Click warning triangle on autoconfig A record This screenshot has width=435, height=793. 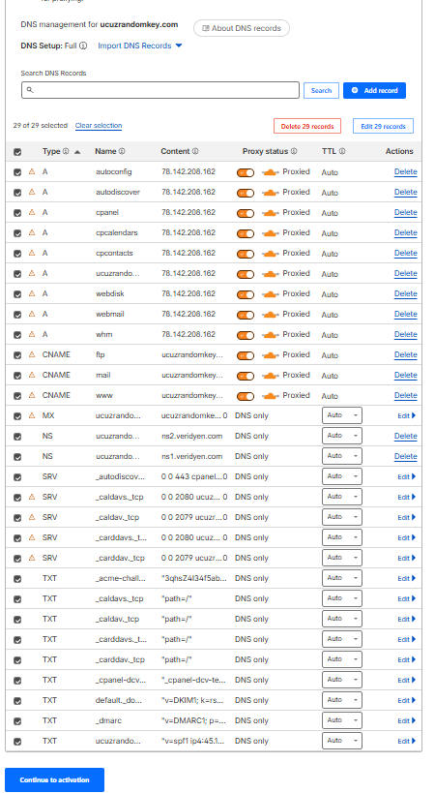[32, 171]
